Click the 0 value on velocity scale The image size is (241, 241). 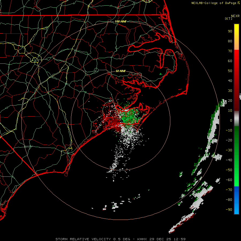click(x=231, y=120)
